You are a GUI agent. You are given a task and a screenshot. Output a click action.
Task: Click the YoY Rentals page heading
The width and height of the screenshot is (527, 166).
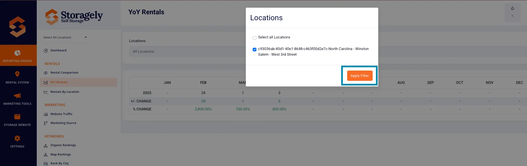click(x=146, y=12)
